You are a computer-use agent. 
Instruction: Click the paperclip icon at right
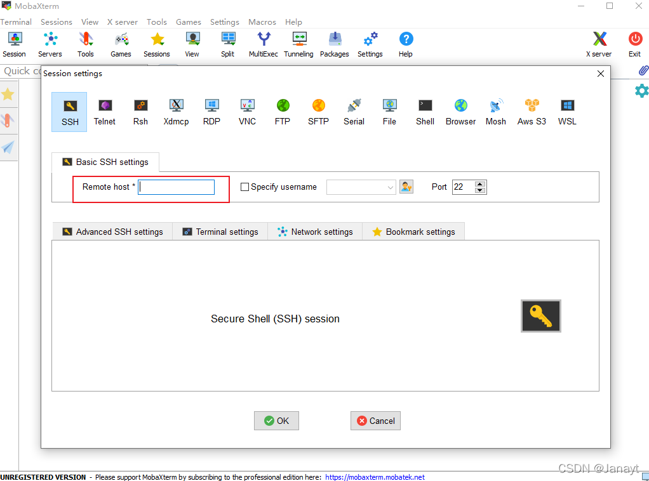pos(643,70)
